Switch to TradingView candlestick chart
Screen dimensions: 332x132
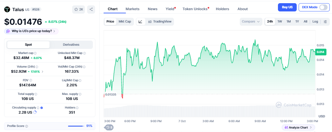[x=160, y=22]
